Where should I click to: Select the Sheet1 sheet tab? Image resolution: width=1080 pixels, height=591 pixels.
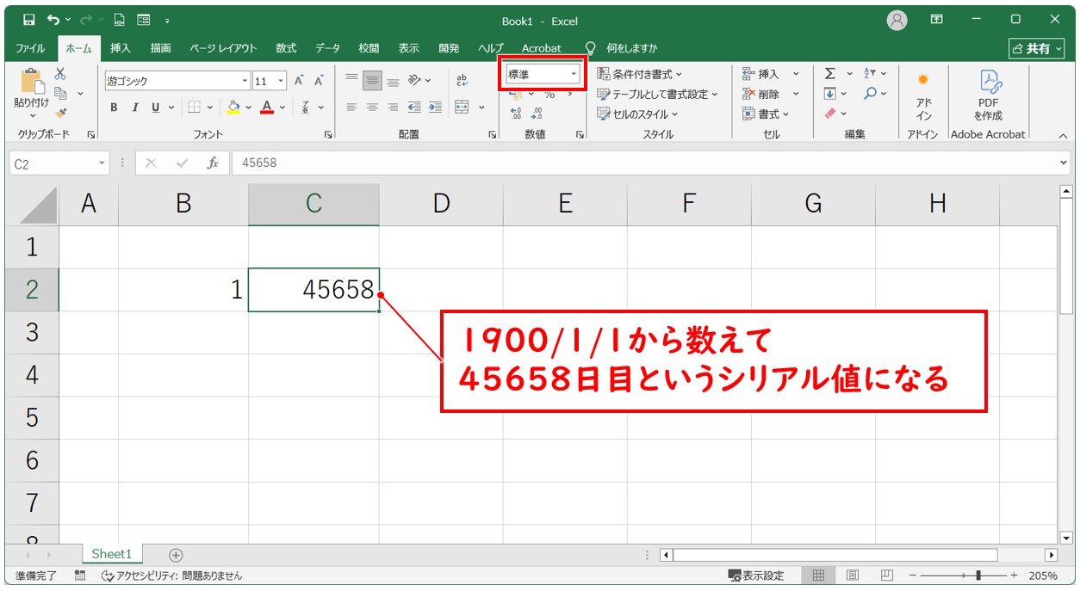point(112,555)
